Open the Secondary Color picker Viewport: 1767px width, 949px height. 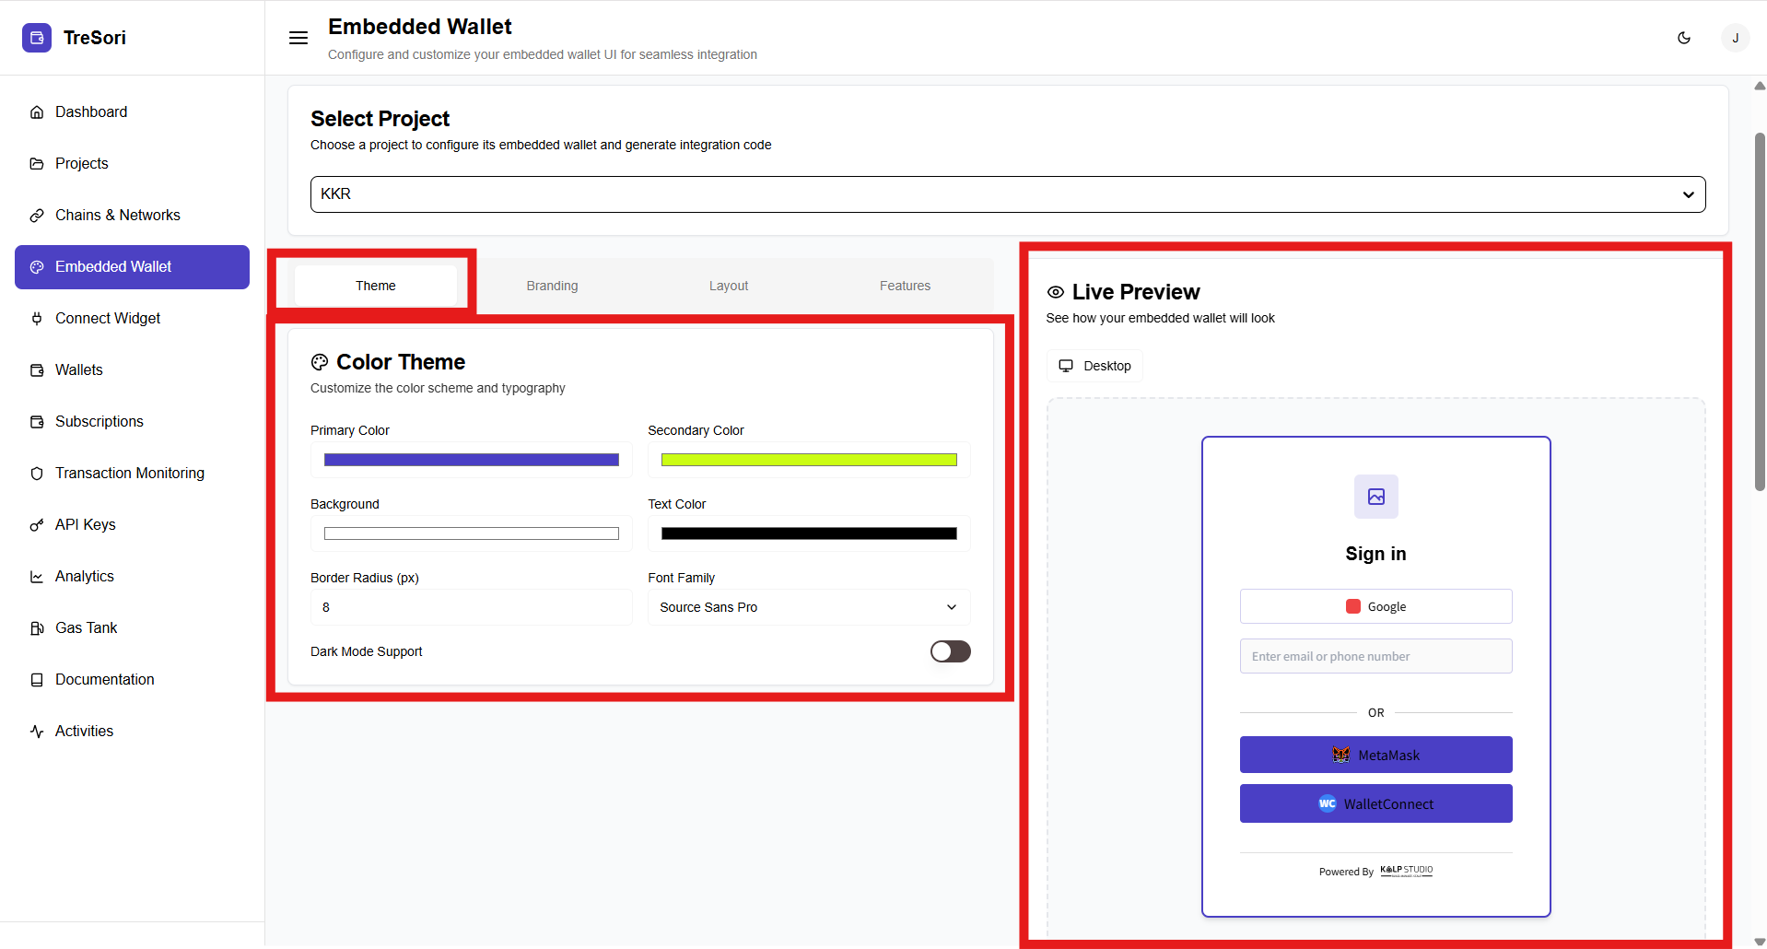coord(808,460)
